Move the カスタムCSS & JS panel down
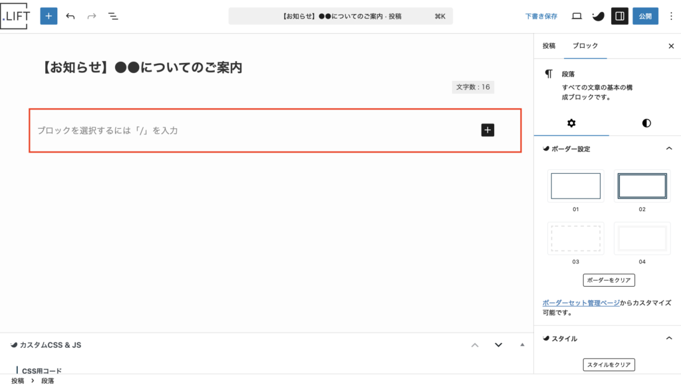 pos(498,345)
